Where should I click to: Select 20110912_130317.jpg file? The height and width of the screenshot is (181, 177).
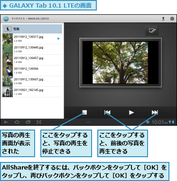pos(32,39)
